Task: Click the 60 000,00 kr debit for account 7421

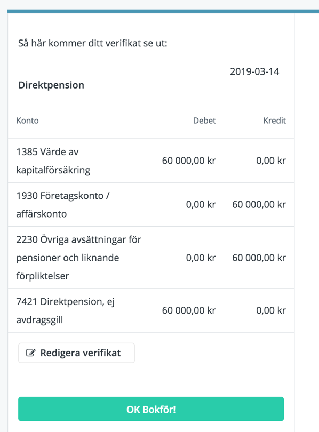Action: (189, 310)
